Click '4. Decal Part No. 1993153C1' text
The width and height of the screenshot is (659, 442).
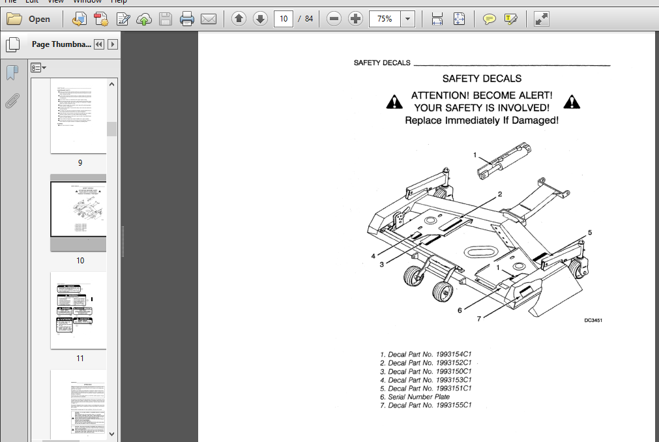(426, 380)
